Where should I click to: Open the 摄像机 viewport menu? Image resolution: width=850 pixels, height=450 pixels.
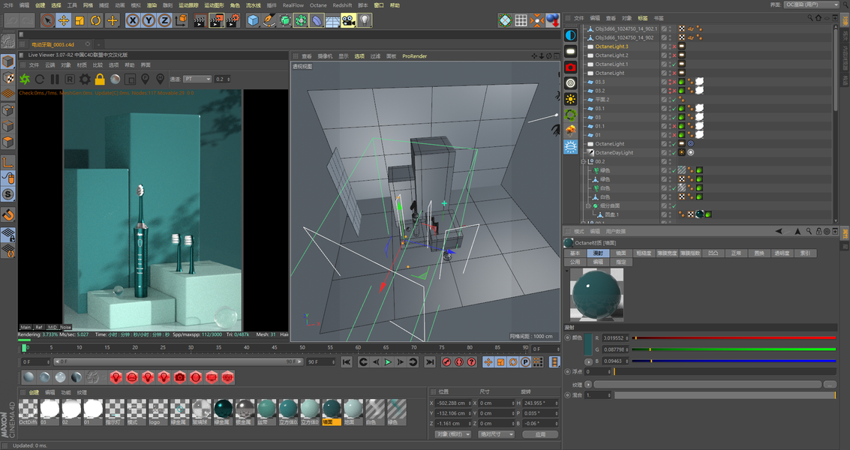click(x=325, y=56)
